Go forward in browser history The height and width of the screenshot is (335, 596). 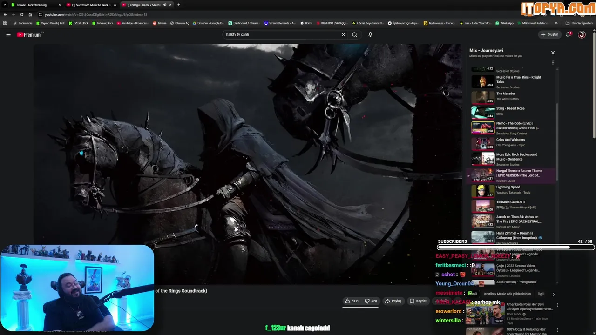pyautogui.click(x=14, y=14)
